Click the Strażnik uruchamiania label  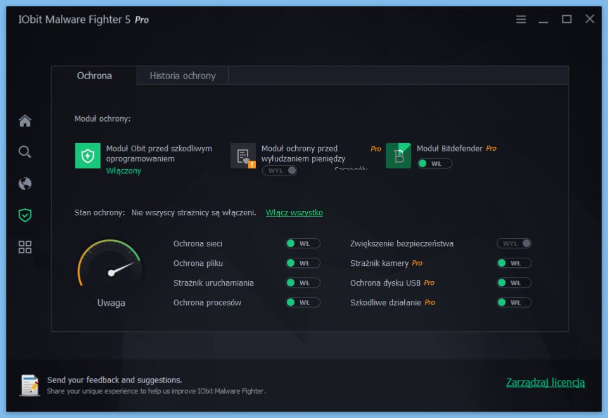click(213, 283)
